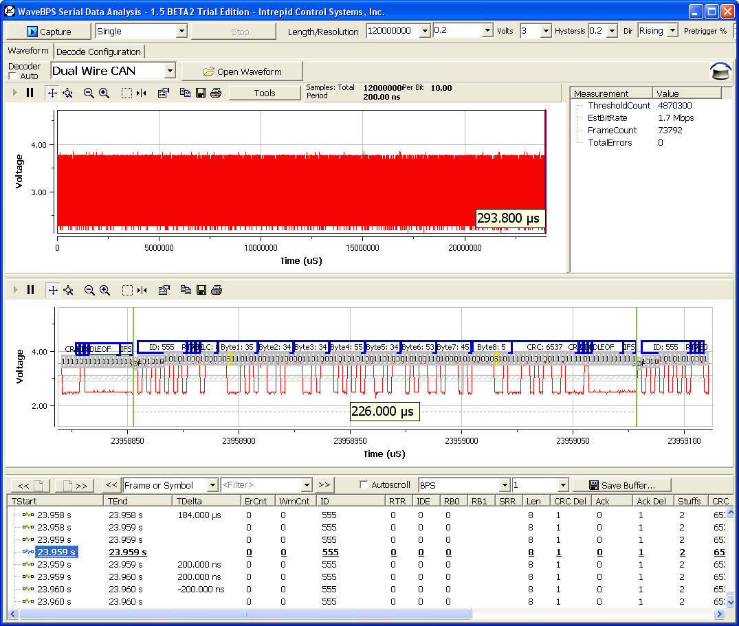Select the zoom-pan tool in lower toolbar

click(68, 290)
